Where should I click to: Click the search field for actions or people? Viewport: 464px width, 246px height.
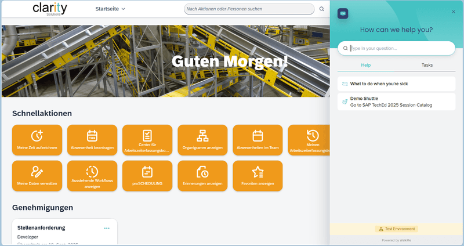249,9
